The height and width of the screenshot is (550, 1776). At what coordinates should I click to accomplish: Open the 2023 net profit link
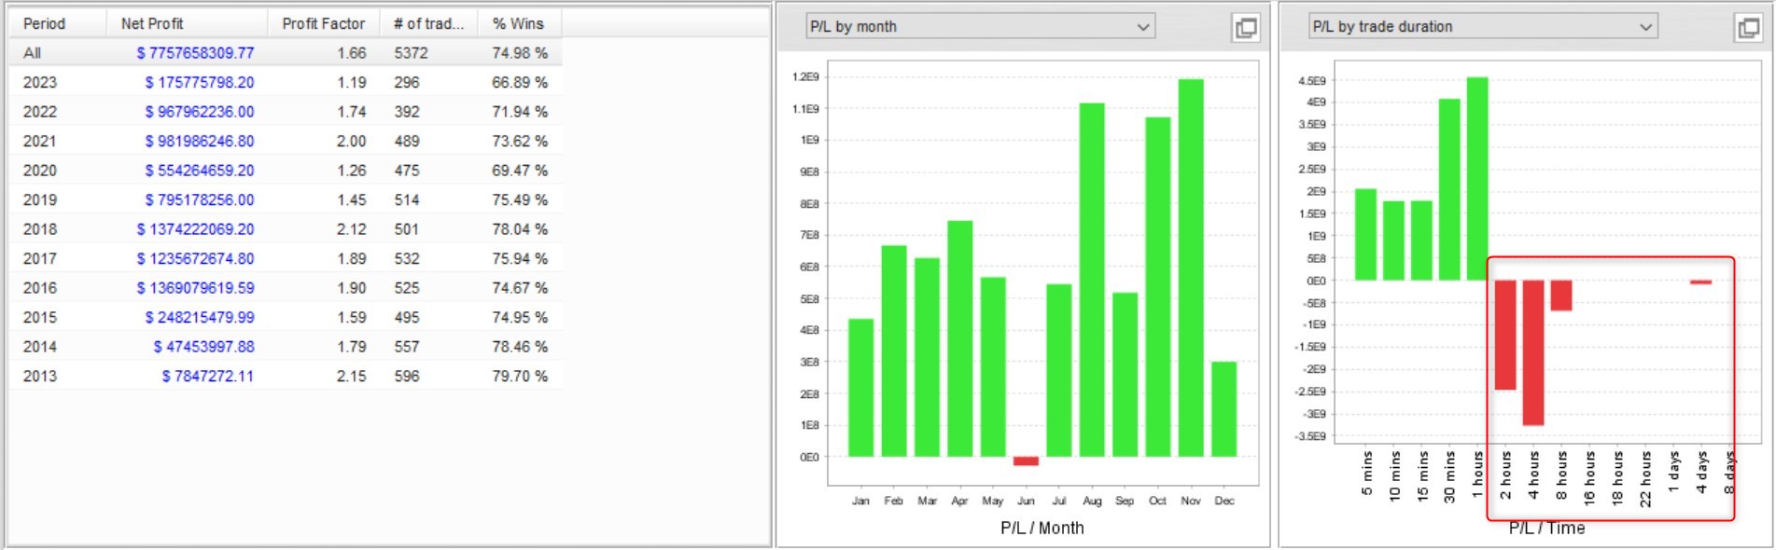tap(199, 83)
